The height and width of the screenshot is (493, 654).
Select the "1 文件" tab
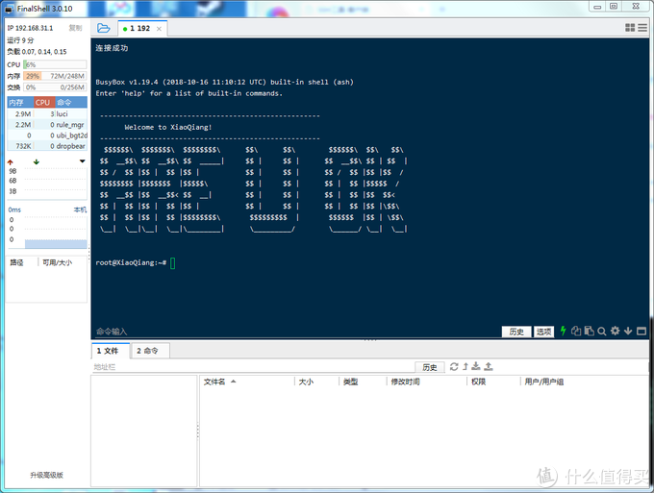(x=108, y=351)
